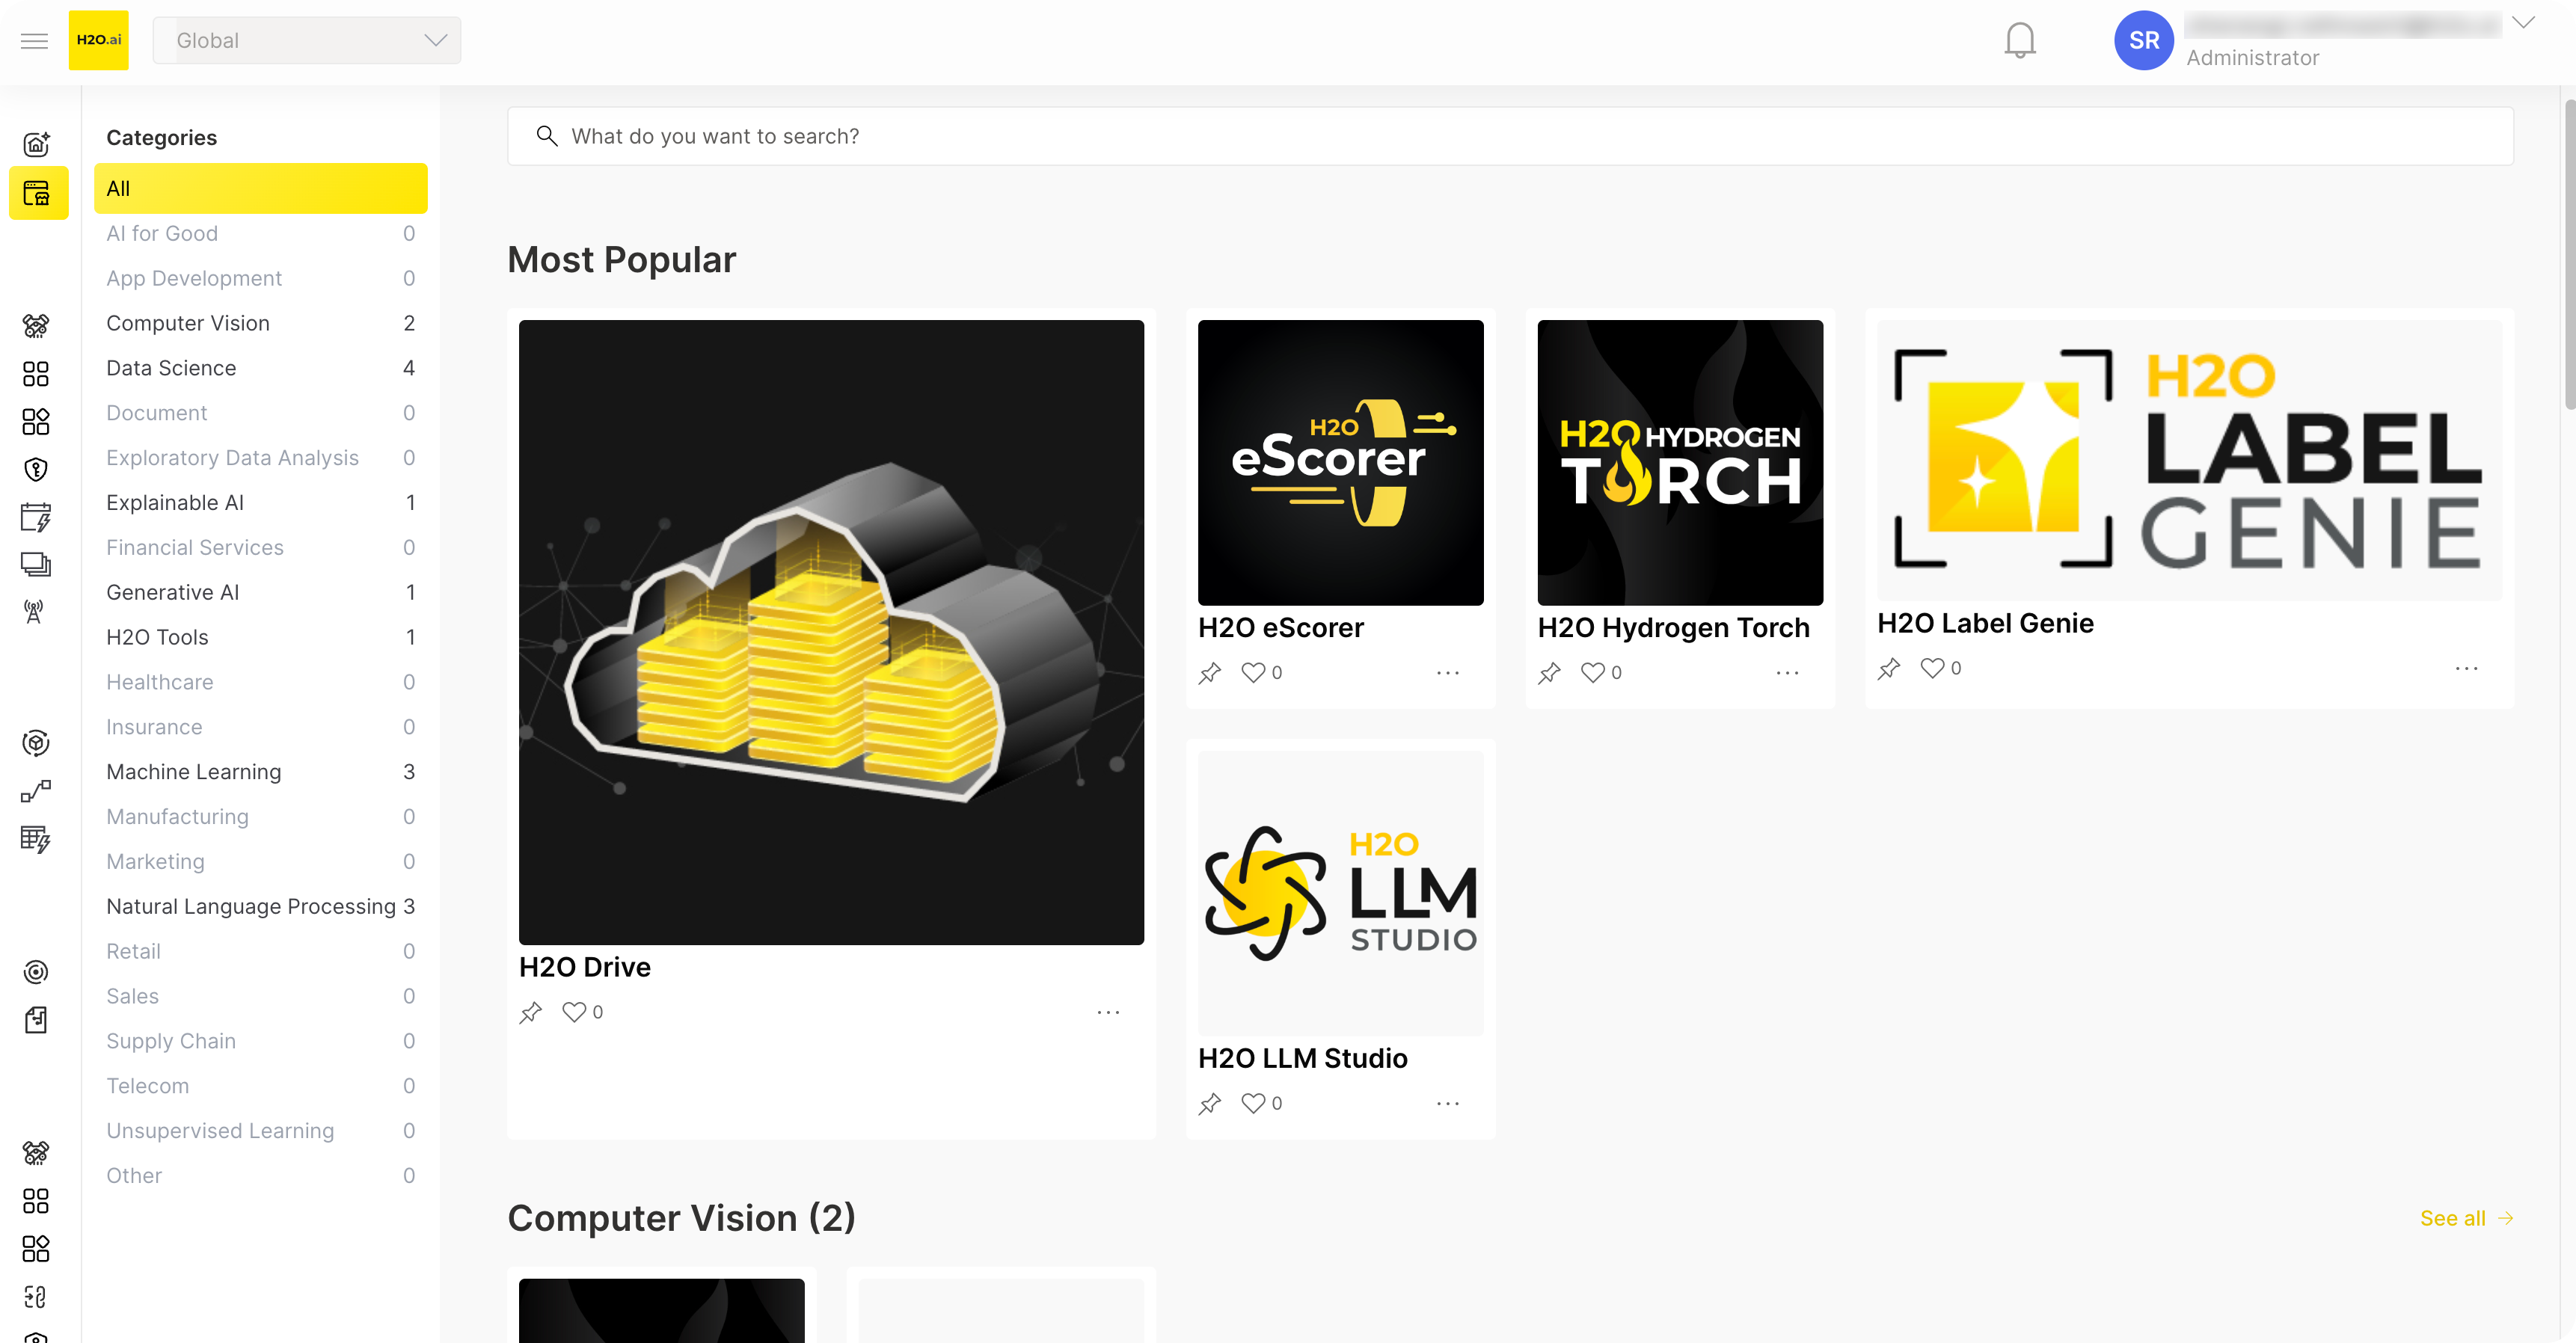This screenshot has height=1343, width=2576.
Task: Like the H2O Hydrogen Torch app
Action: (x=1593, y=672)
